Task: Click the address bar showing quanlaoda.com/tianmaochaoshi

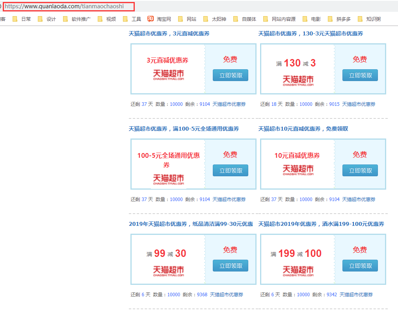Action: pos(69,6)
